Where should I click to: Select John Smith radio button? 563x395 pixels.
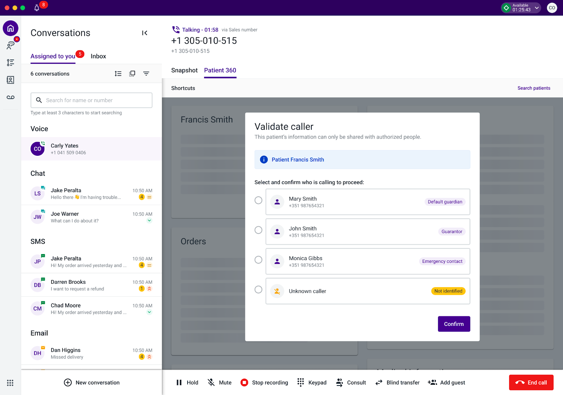click(258, 230)
